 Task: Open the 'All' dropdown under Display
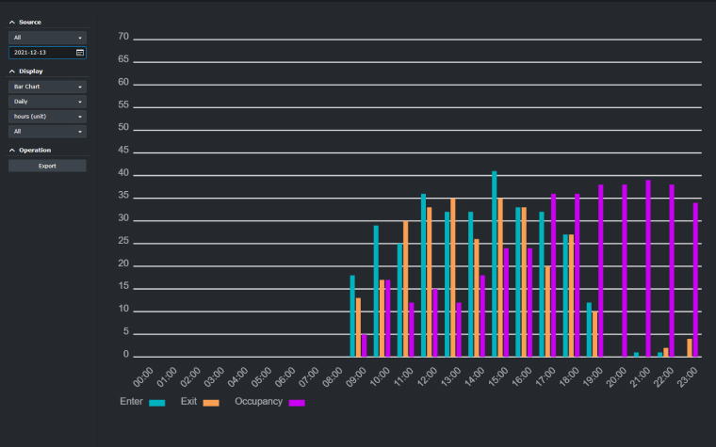[x=47, y=132]
